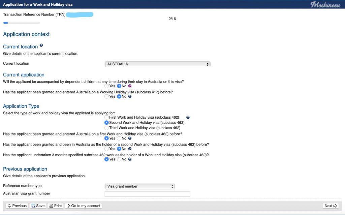
Task: Open help icon for subclass 417 question
Action: pos(130,96)
